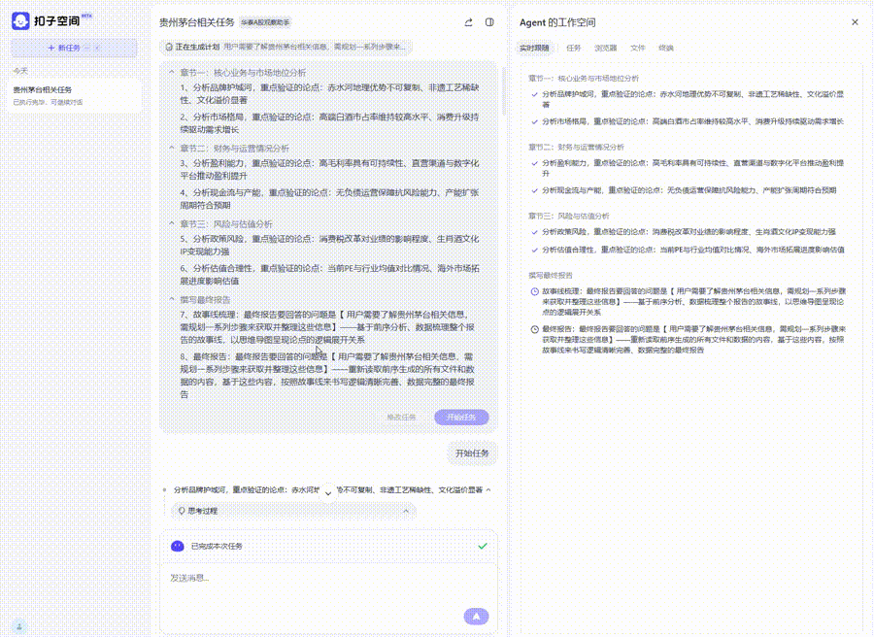Click the 开始任务 user message bubble
Screen dimensions: 874x637
click(x=472, y=453)
